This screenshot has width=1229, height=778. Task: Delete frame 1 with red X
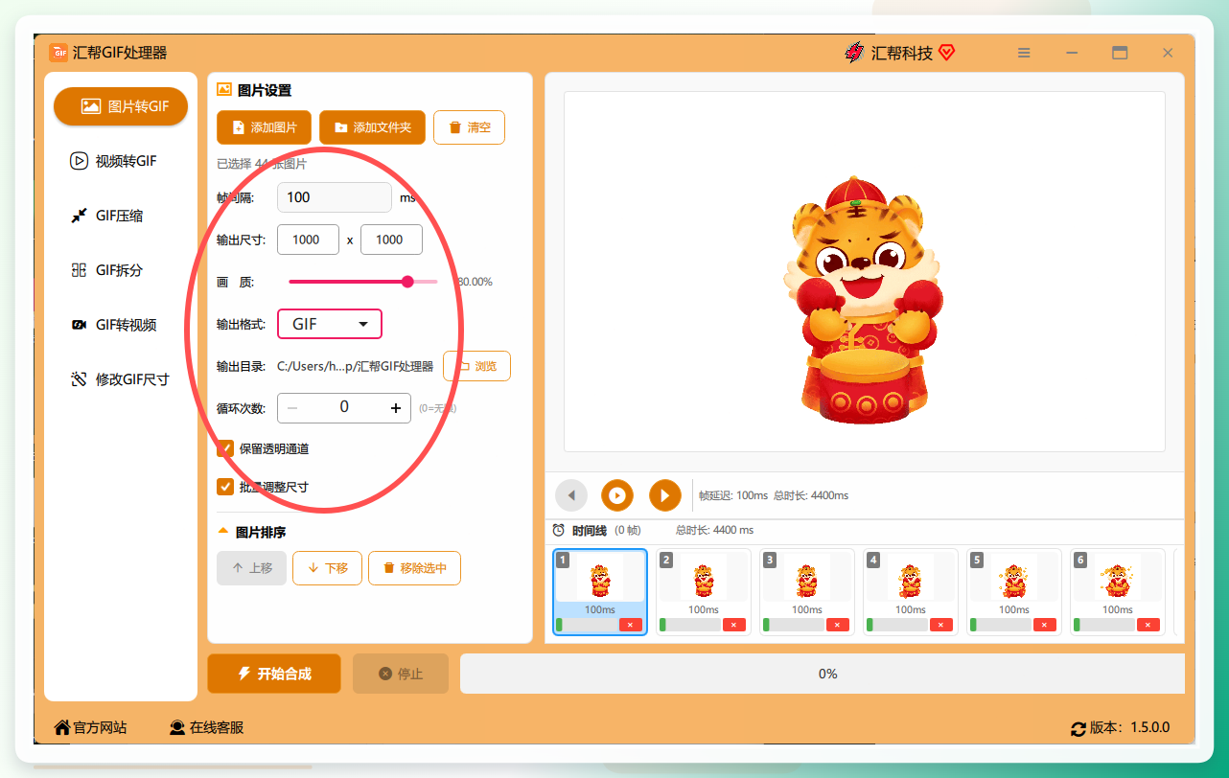click(631, 625)
